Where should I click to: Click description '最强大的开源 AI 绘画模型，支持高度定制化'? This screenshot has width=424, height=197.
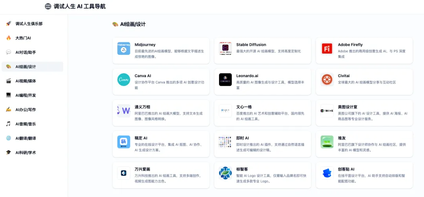pyautogui.click(x=269, y=51)
